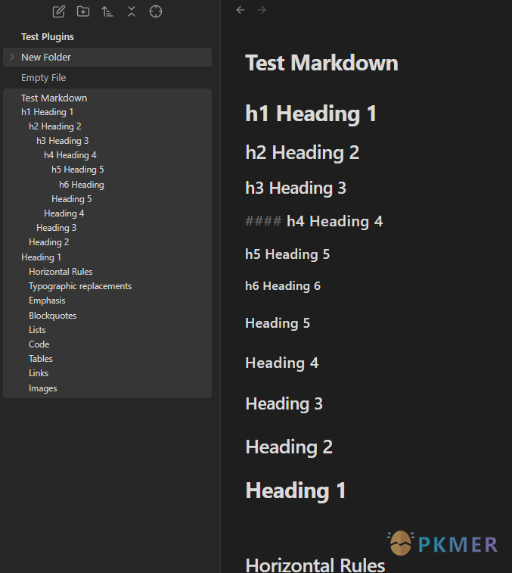Select outline item Heading 1
The height and width of the screenshot is (573, 512).
[x=42, y=257]
